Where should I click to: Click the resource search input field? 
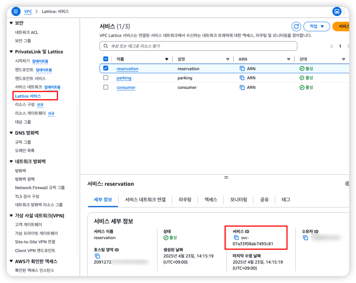[x=198, y=46]
